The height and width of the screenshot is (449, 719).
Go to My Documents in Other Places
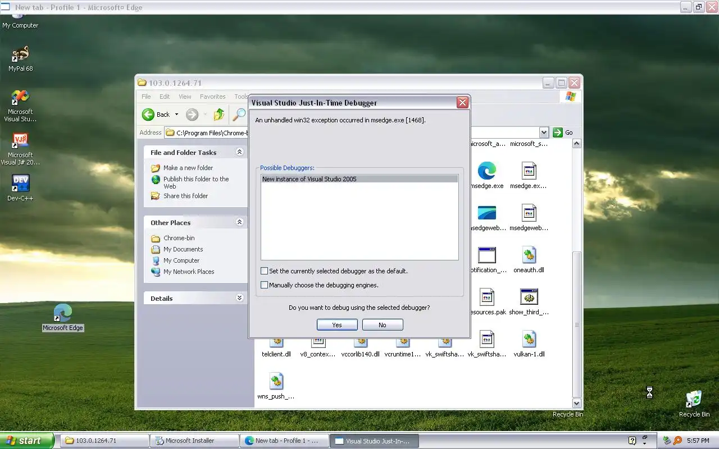coord(183,249)
